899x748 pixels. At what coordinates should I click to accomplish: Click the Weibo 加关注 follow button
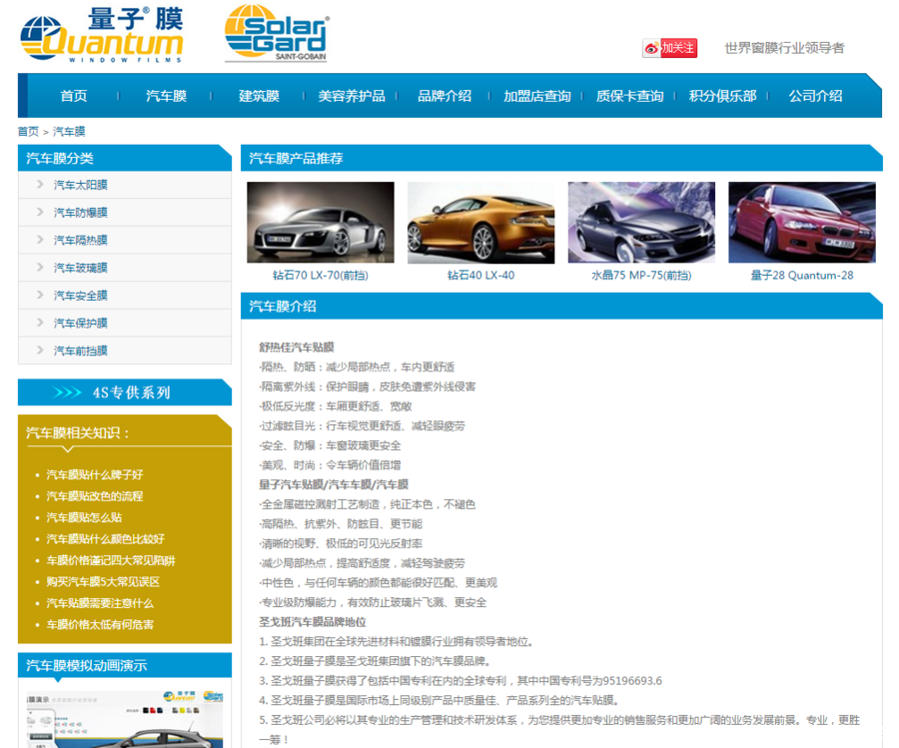[x=669, y=48]
